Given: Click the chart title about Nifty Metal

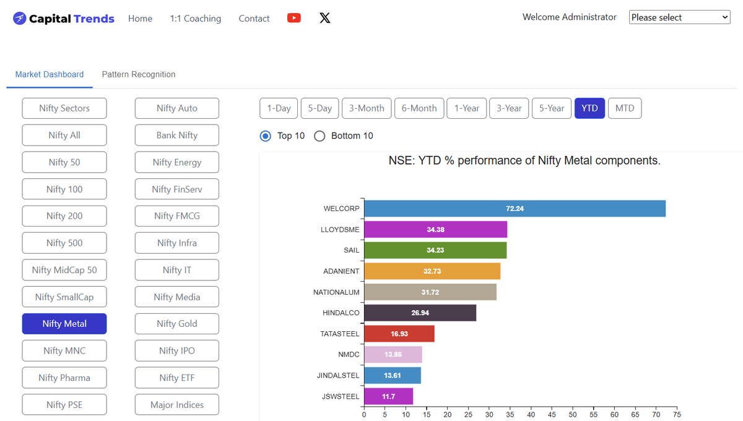Looking at the screenshot, I should pos(524,161).
